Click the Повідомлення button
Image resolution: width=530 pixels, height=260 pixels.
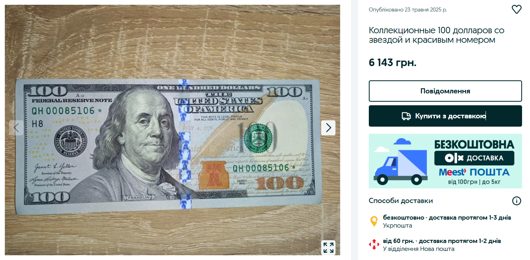pyautogui.click(x=445, y=91)
